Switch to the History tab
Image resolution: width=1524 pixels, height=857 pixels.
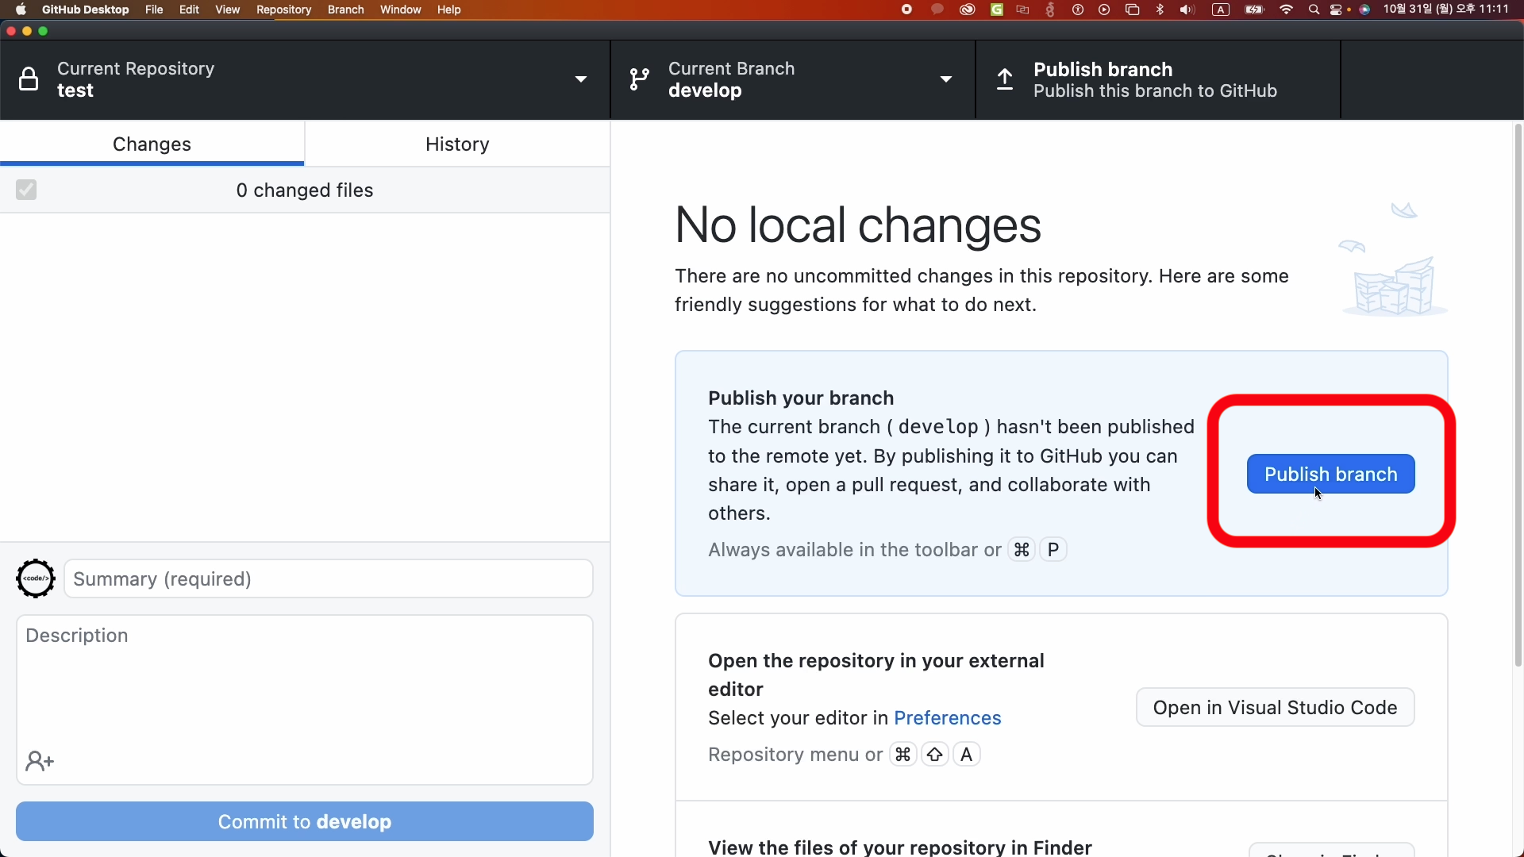pyautogui.click(x=457, y=144)
